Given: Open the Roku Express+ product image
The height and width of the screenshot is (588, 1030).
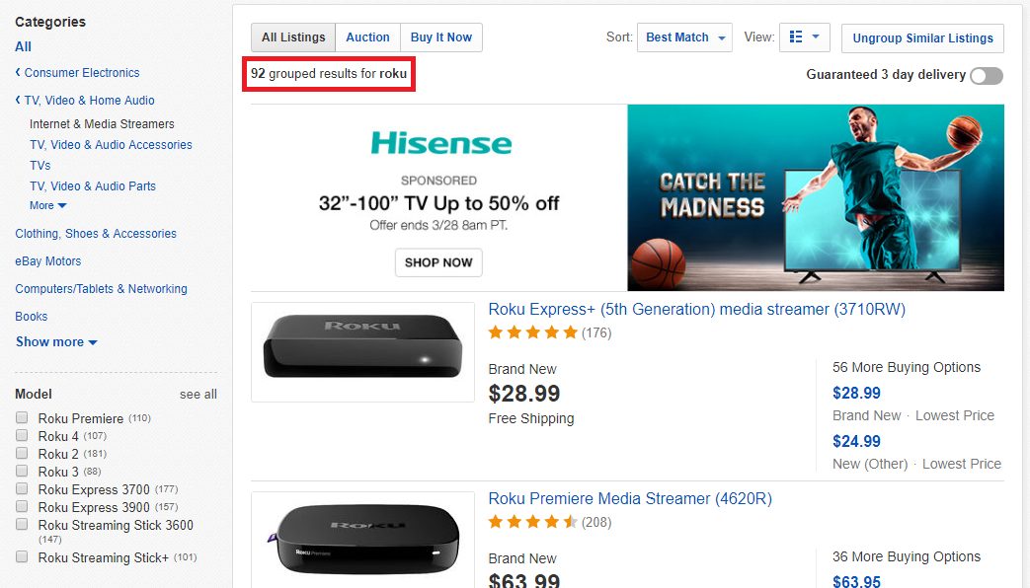Looking at the screenshot, I should pos(362,352).
